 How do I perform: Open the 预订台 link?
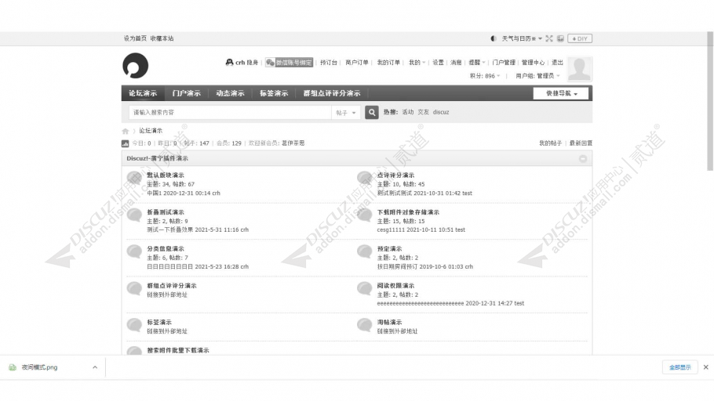point(328,63)
